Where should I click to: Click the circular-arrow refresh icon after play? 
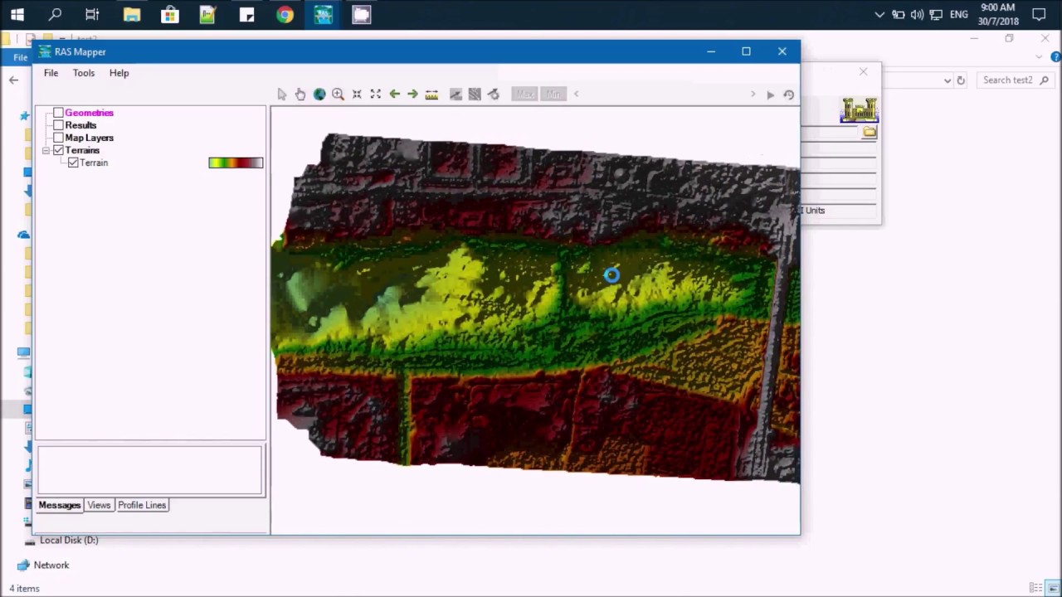[789, 95]
